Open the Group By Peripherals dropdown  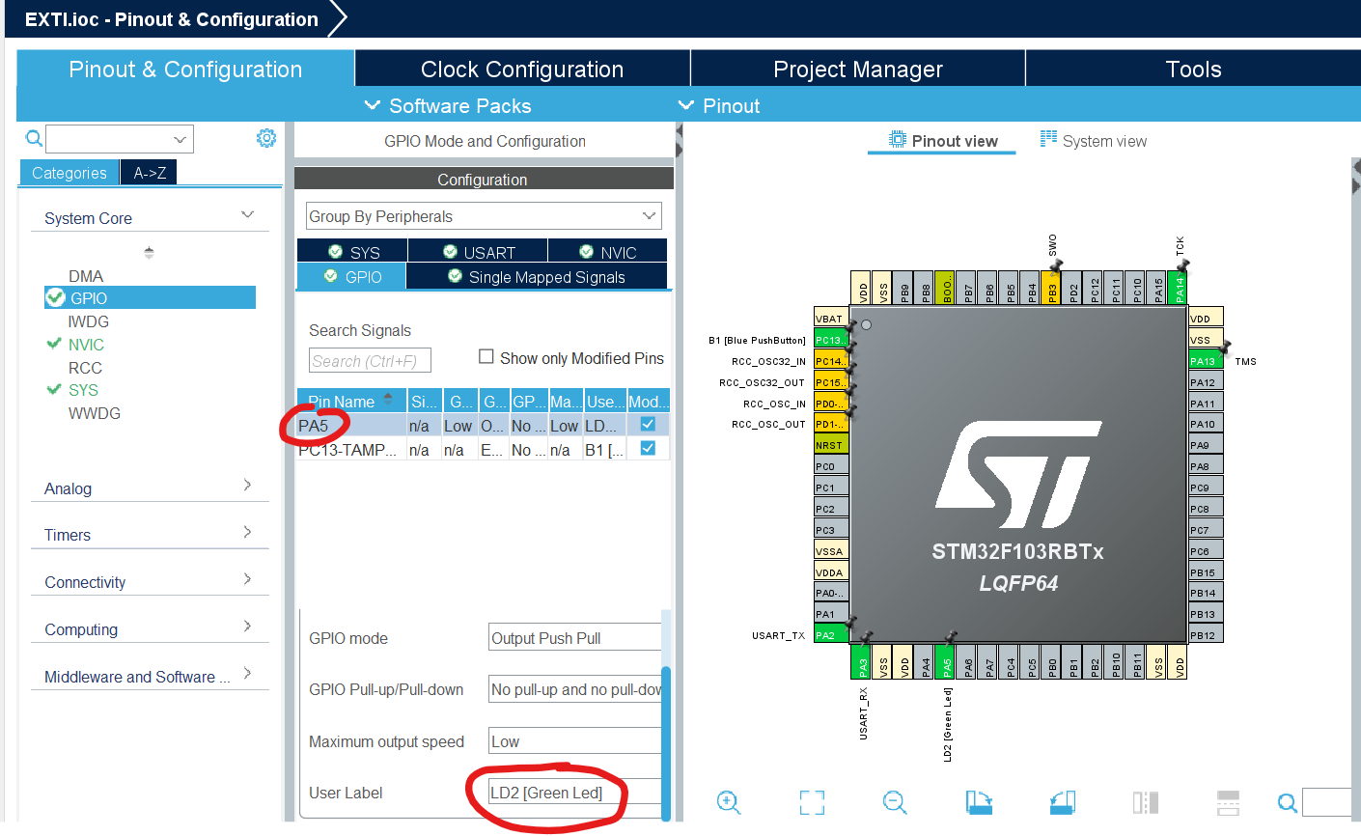point(484,216)
